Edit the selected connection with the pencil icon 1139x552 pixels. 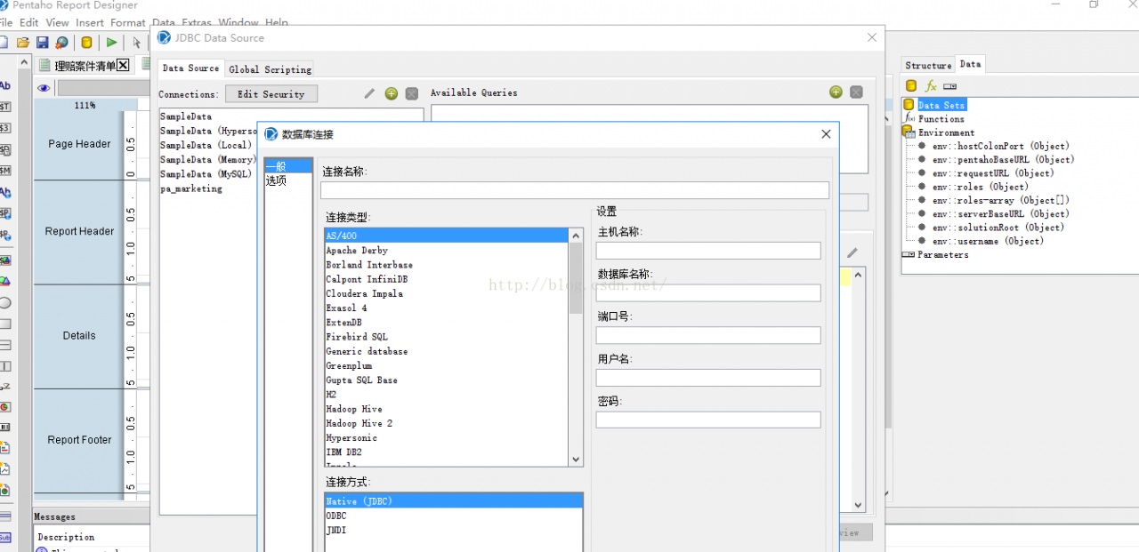pos(370,93)
